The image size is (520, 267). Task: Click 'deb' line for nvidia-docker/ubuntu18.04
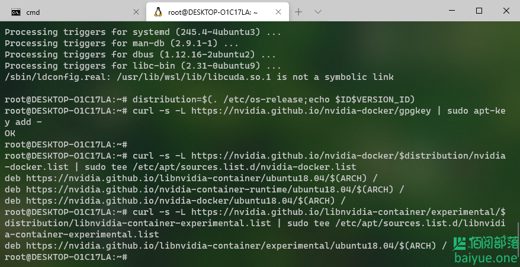coord(175,201)
